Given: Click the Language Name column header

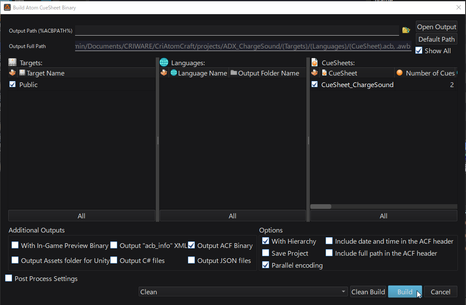Looking at the screenshot, I should (199, 73).
